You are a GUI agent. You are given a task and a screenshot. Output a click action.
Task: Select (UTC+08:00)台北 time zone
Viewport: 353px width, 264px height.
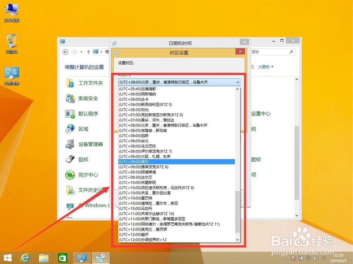tap(176, 141)
